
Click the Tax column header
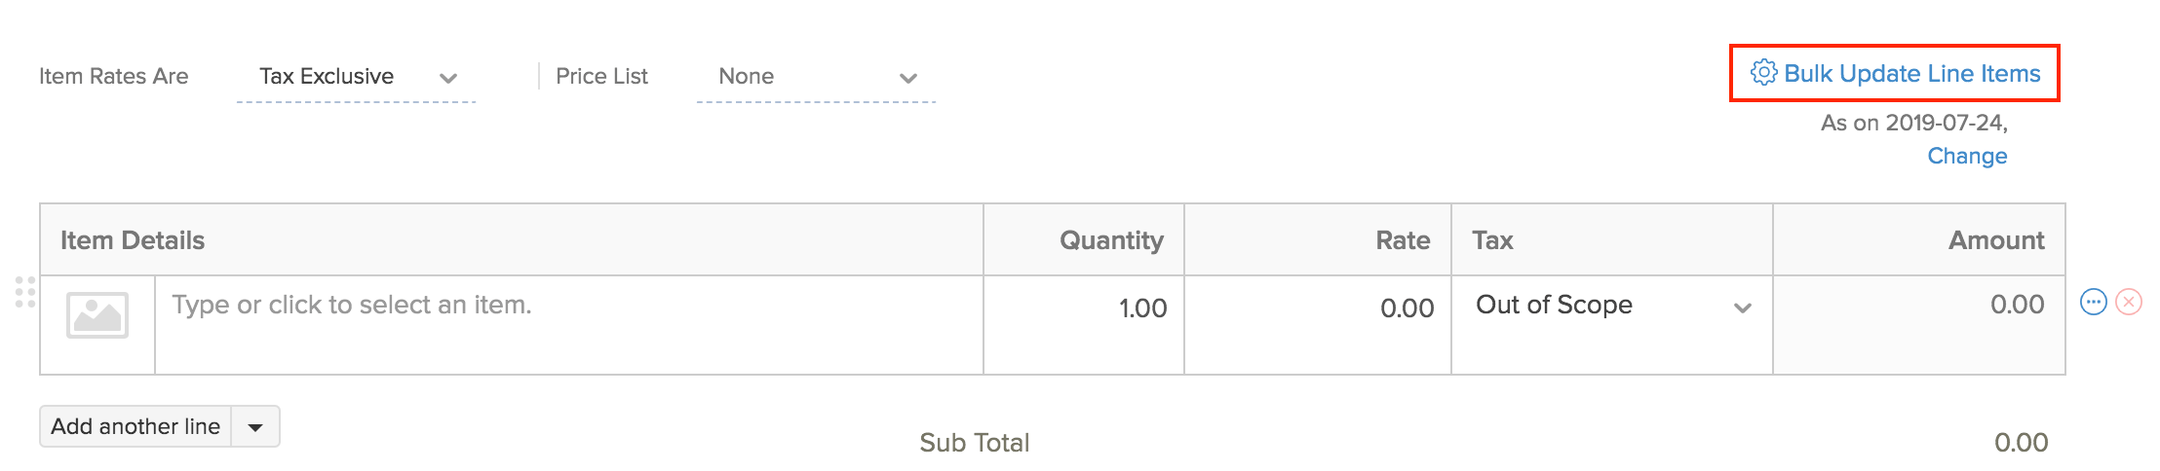(1492, 240)
